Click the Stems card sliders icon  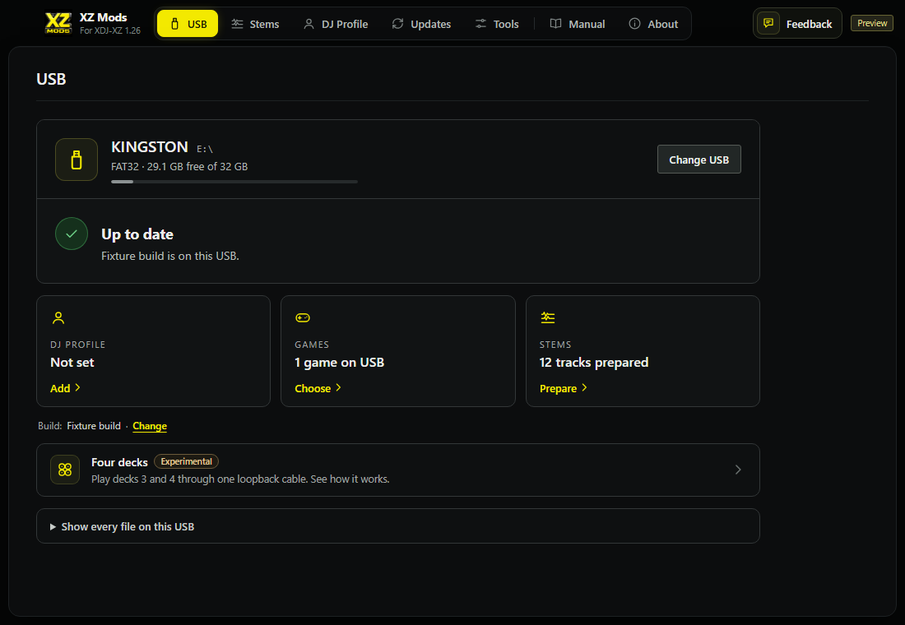click(x=547, y=317)
